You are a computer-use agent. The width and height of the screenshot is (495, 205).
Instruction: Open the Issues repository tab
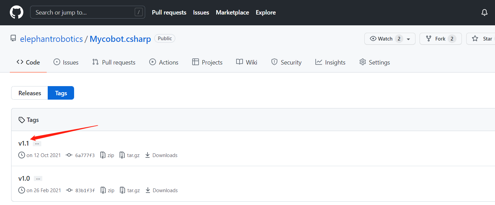[x=66, y=62]
